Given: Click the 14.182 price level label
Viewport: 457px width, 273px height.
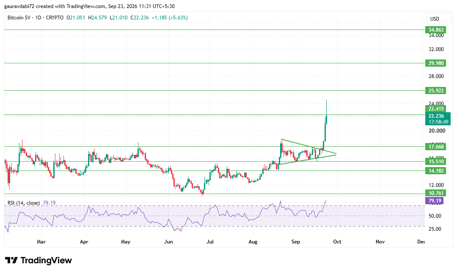Looking at the screenshot, I should click(436, 170).
